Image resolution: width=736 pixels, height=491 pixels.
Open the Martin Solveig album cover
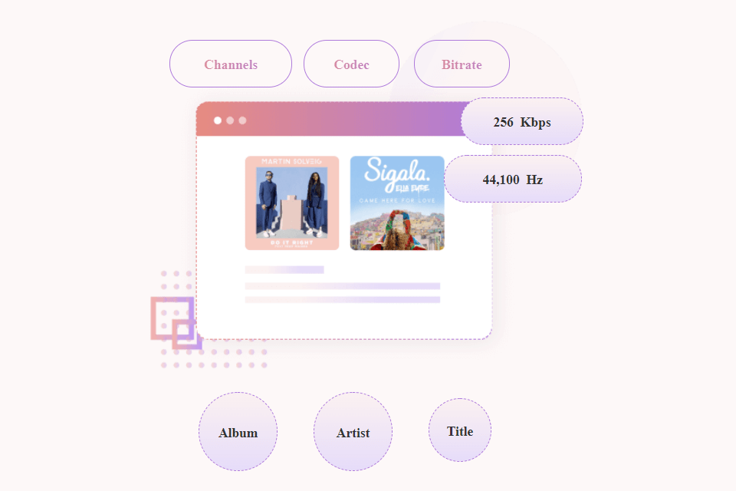click(292, 203)
